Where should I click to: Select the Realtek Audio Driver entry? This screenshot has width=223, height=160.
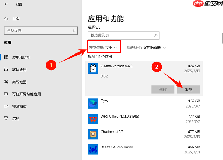[117, 147]
